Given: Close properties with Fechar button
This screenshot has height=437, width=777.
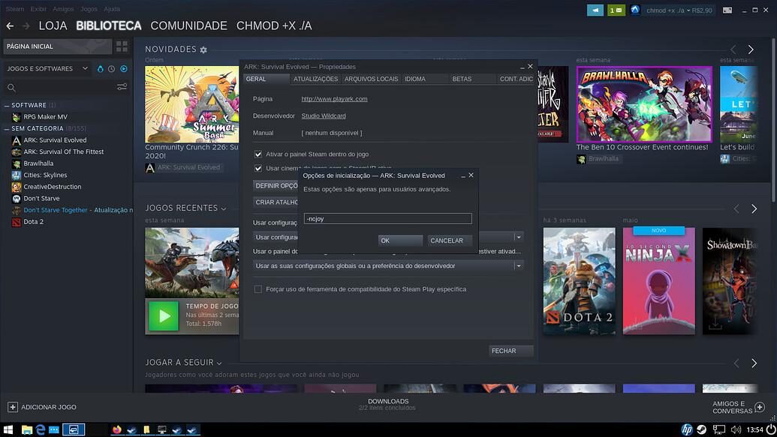Looking at the screenshot, I should click(x=511, y=351).
